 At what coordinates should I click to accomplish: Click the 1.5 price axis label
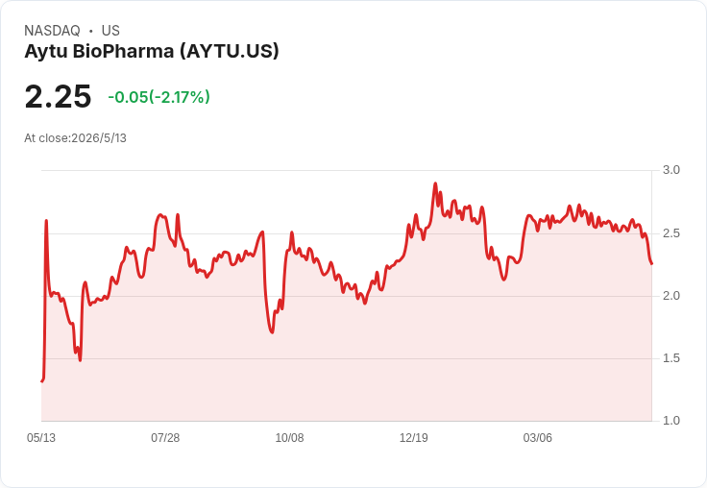click(x=670, y=358)
